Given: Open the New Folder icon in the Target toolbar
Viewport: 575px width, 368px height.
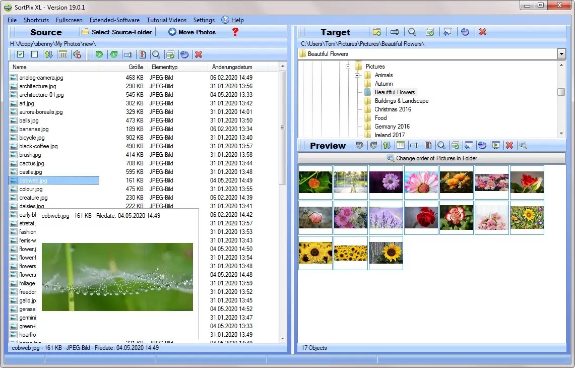Looking at the screenshot, I should 376,32.
